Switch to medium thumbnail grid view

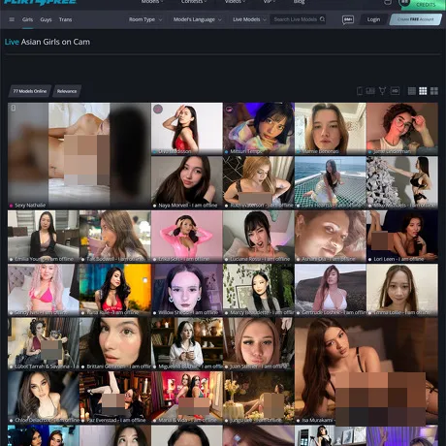[x=423, y=91]
